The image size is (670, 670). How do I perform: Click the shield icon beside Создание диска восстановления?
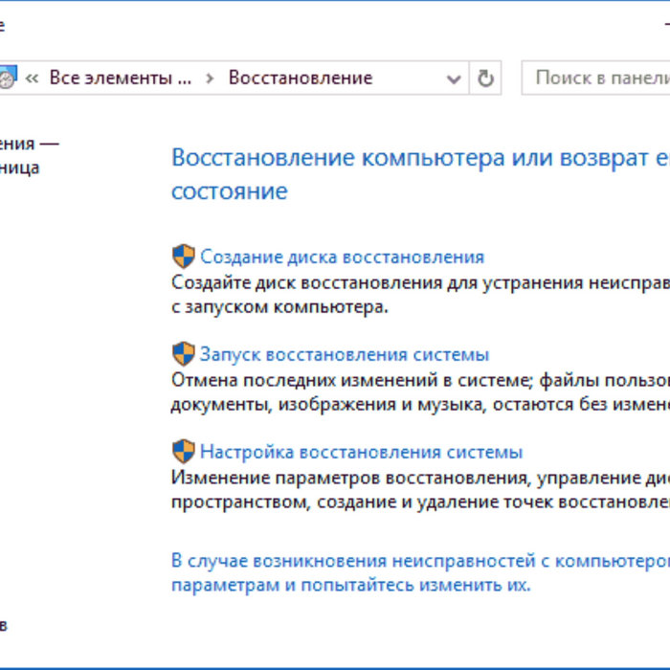183,257
